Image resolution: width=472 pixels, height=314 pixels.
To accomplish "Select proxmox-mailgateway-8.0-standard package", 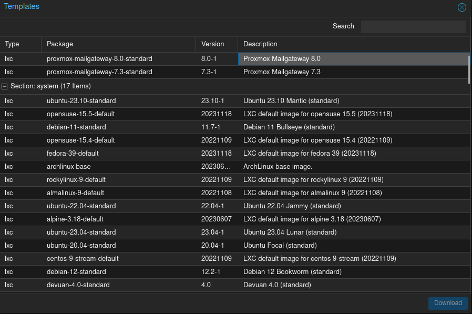I will 99,59.
